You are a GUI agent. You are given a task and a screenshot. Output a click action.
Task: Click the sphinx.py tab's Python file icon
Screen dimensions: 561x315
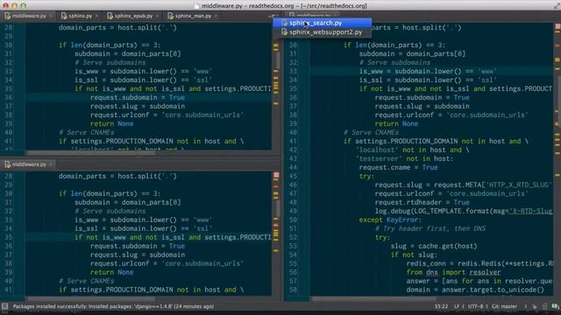click(x=64, y=16)
